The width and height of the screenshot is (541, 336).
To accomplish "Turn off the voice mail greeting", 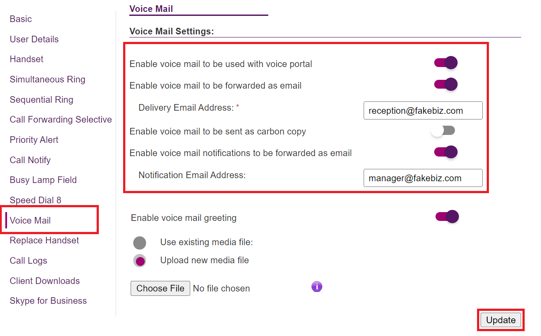I will 447,217.
